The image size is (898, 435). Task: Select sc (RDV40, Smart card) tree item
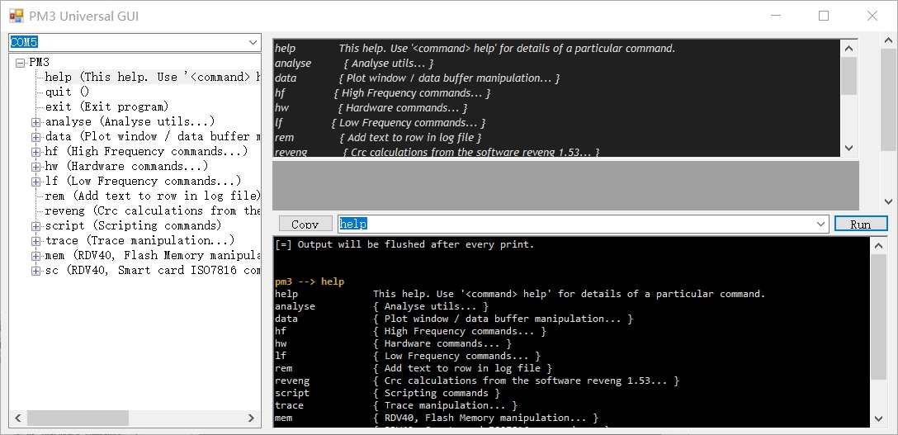[x=153, y=270]
